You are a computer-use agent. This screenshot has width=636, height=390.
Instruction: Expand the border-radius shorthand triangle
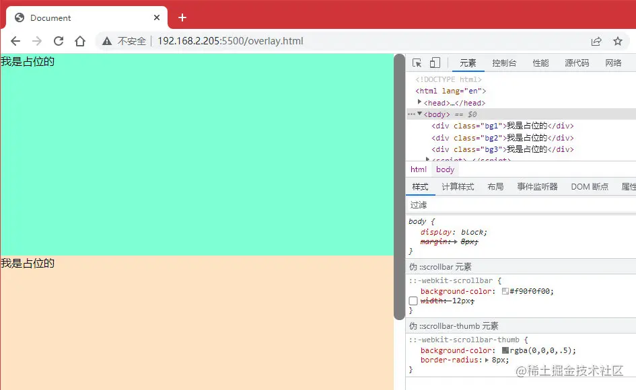point(487,360)
